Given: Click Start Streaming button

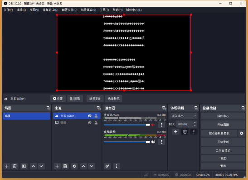Looking at the screenshot, I should tap(223, 125).
